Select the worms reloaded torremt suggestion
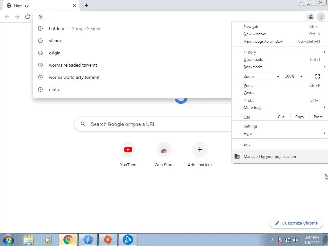 132,65
